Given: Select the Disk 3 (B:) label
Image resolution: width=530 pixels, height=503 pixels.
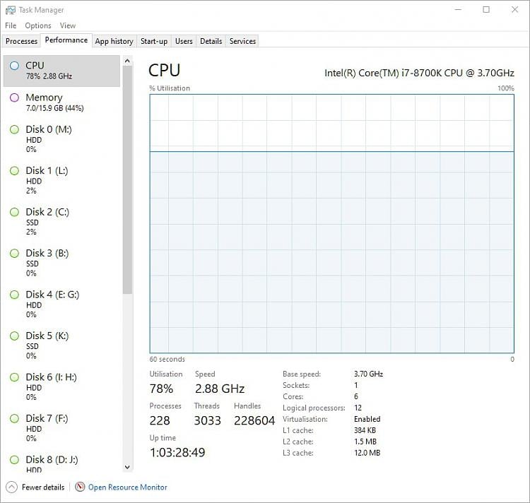Looking at the screenshot, I should (x=47, y=254).
